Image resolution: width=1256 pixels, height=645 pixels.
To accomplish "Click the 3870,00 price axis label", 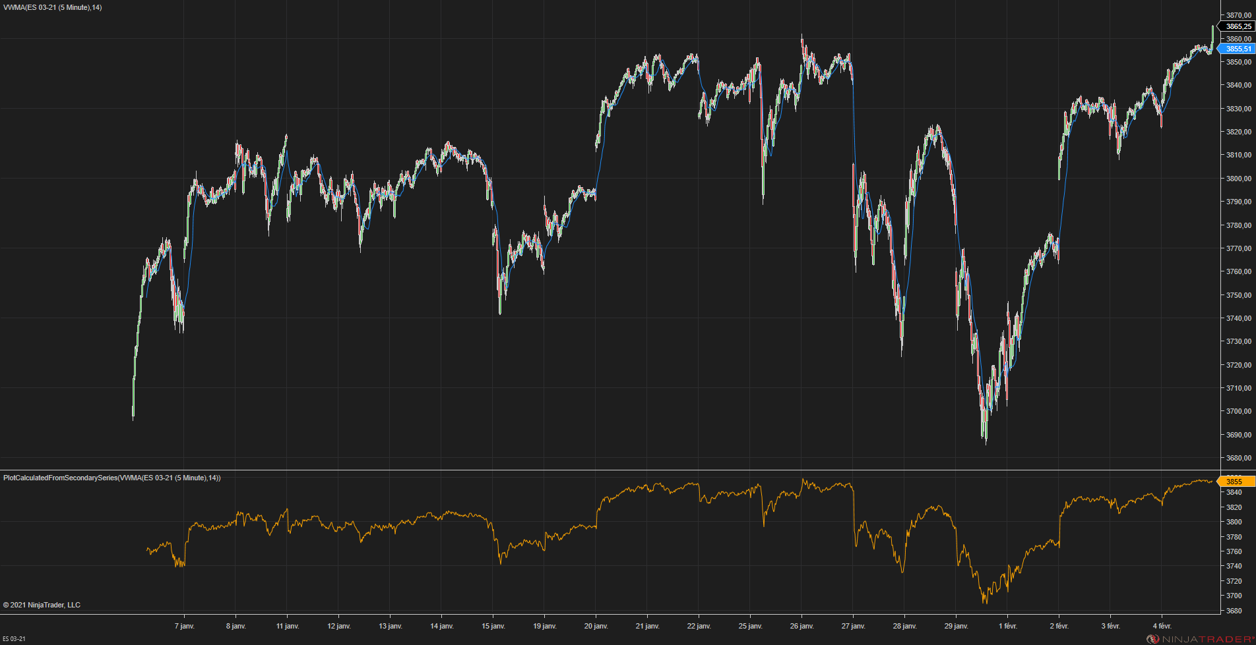I will pos(1239,15).
